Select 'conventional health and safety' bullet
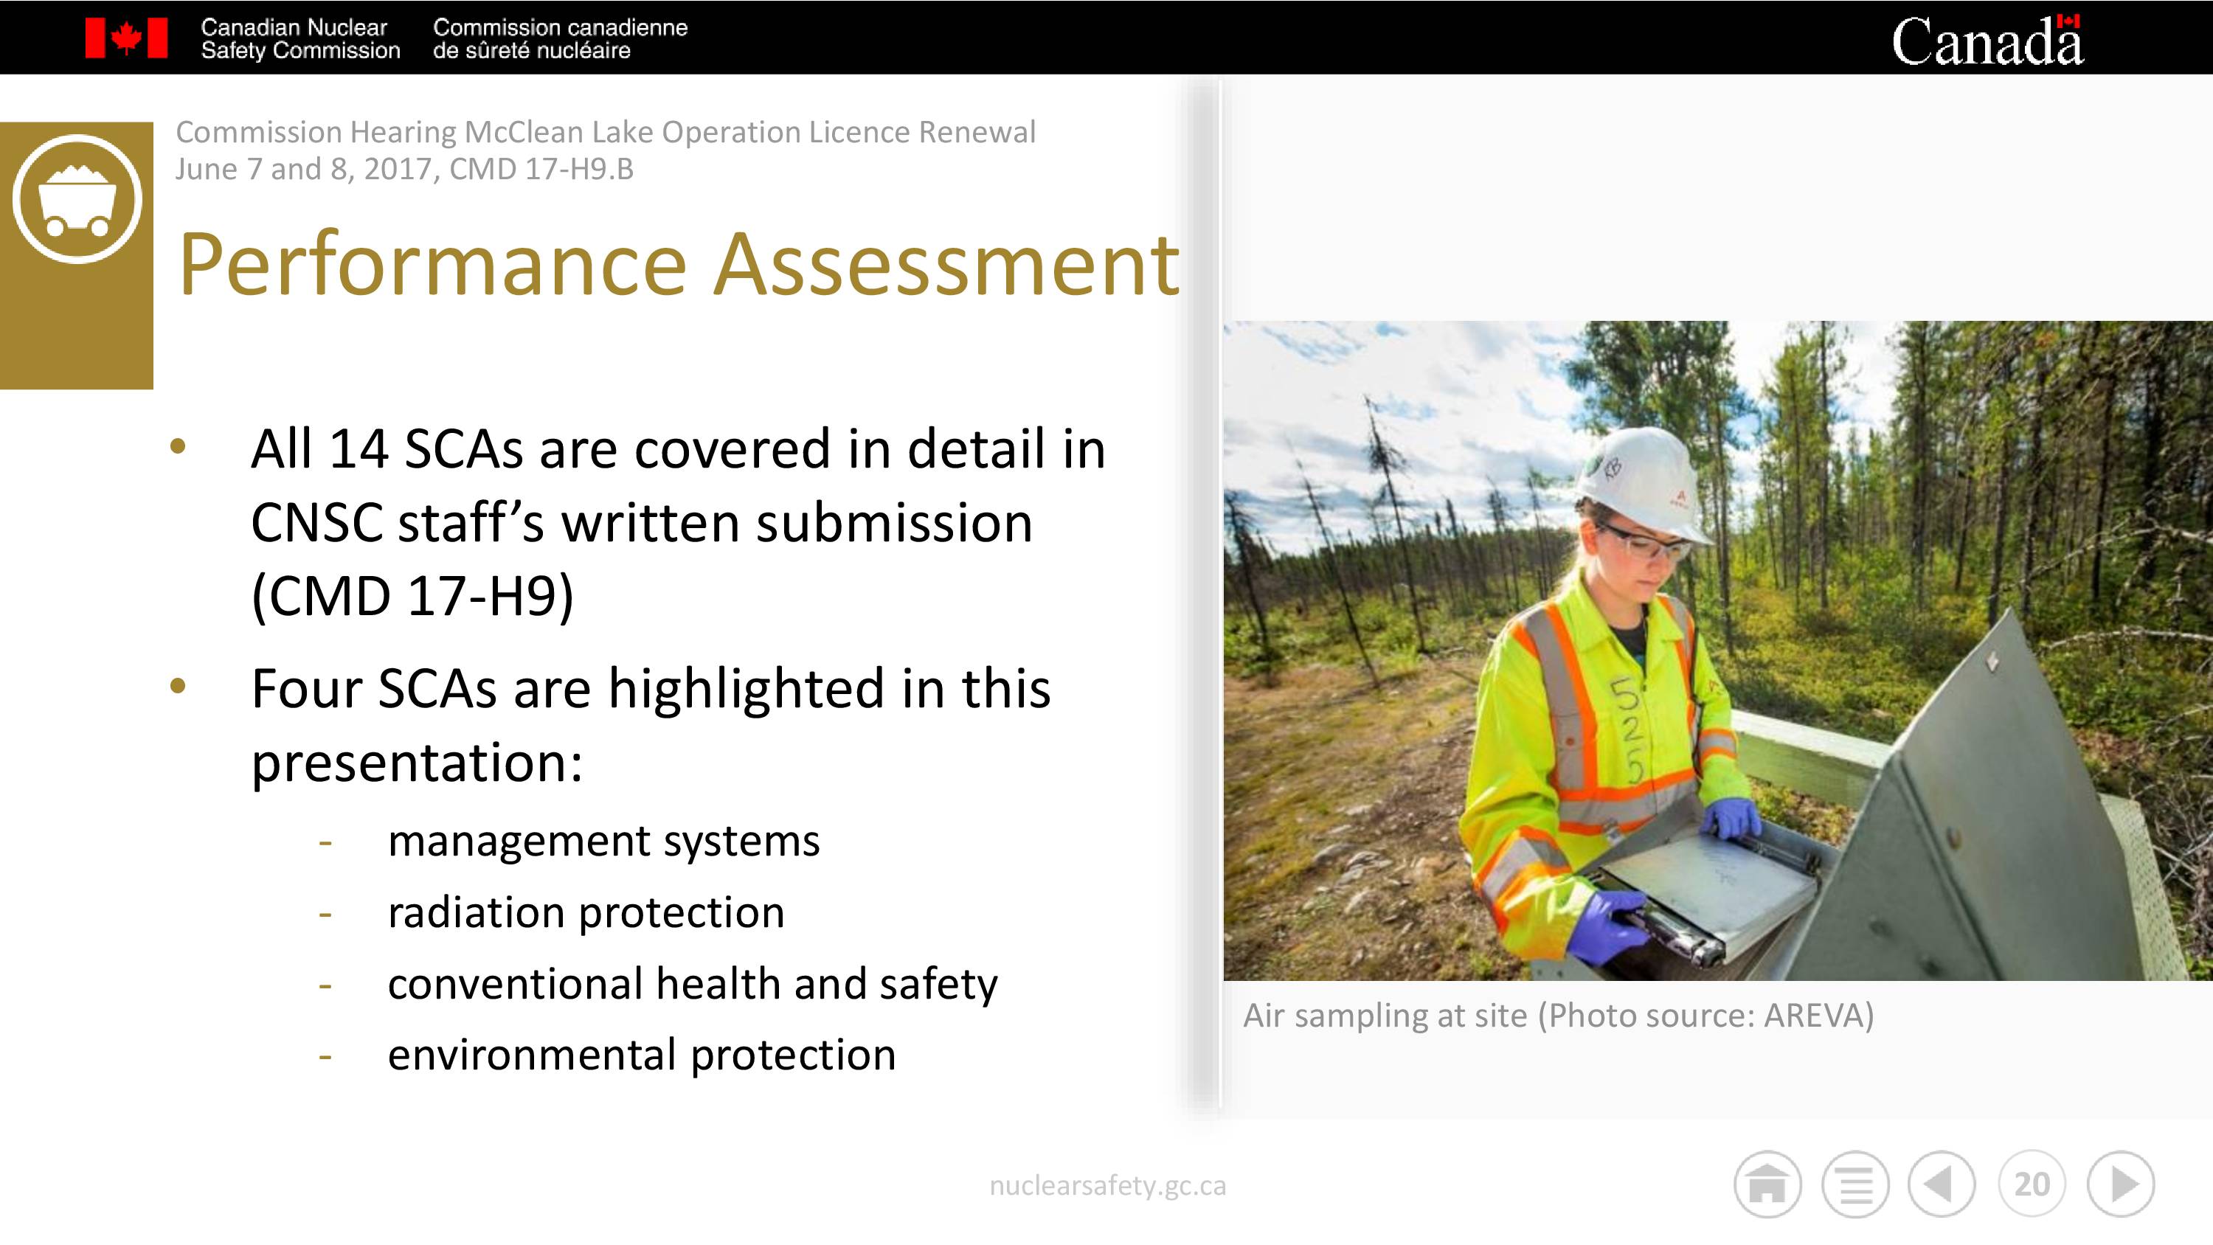 click(693, 983)
